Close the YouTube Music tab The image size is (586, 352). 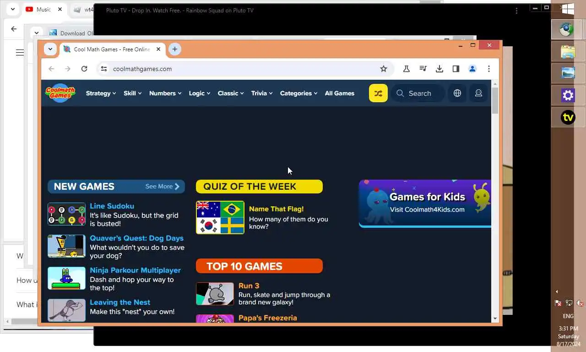point(60,9)
